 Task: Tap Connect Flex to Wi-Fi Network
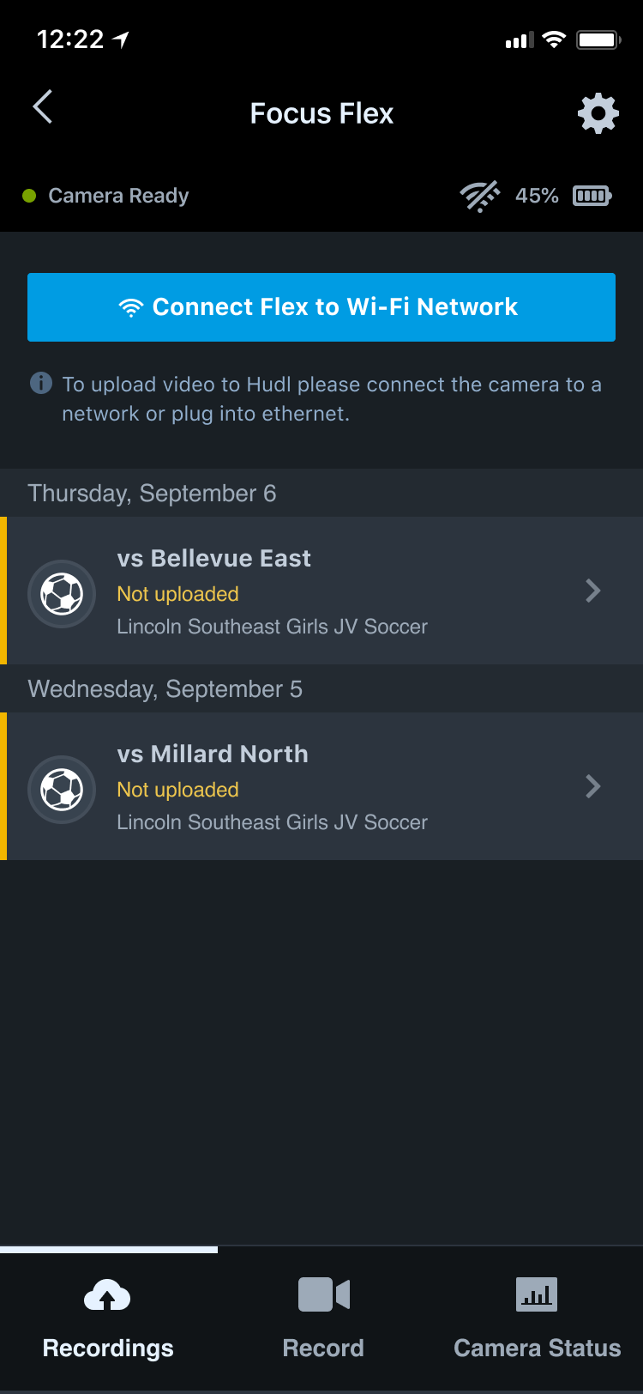point(321,306)
